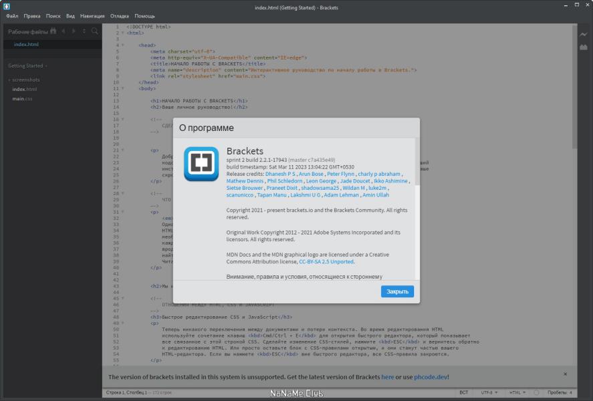
Task: Expand the screenshots folder
Action: 24,80
